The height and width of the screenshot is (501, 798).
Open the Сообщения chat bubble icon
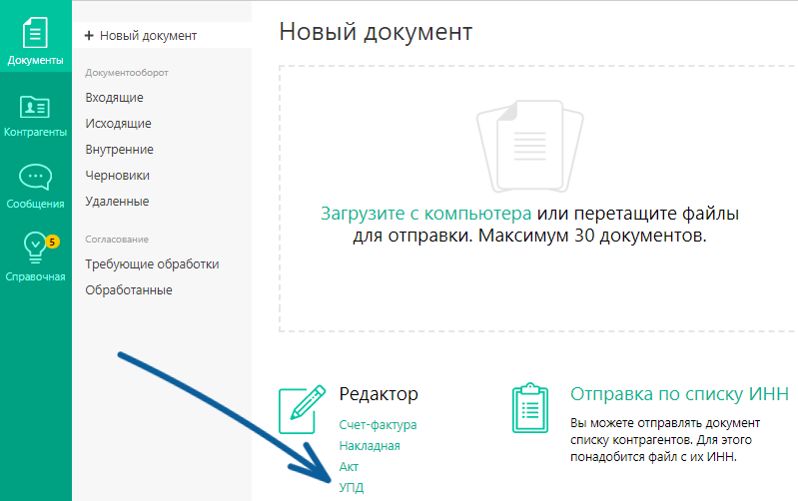[x=35, y=177]
